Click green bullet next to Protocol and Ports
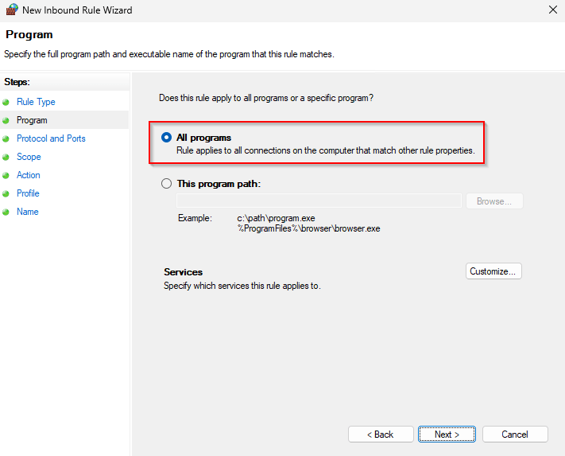 click(x=6, y=139)
